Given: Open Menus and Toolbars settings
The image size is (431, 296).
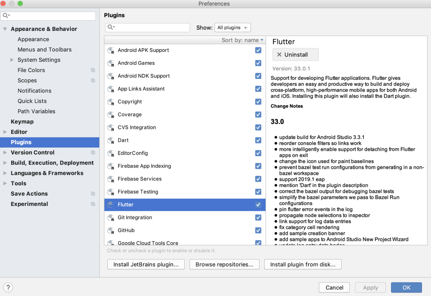Looking at the screenshot, I should [45, 50].
